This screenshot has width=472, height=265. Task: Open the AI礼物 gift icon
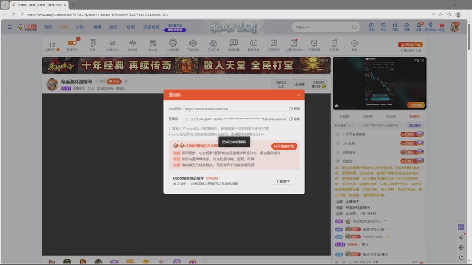(x=153, y=45)
